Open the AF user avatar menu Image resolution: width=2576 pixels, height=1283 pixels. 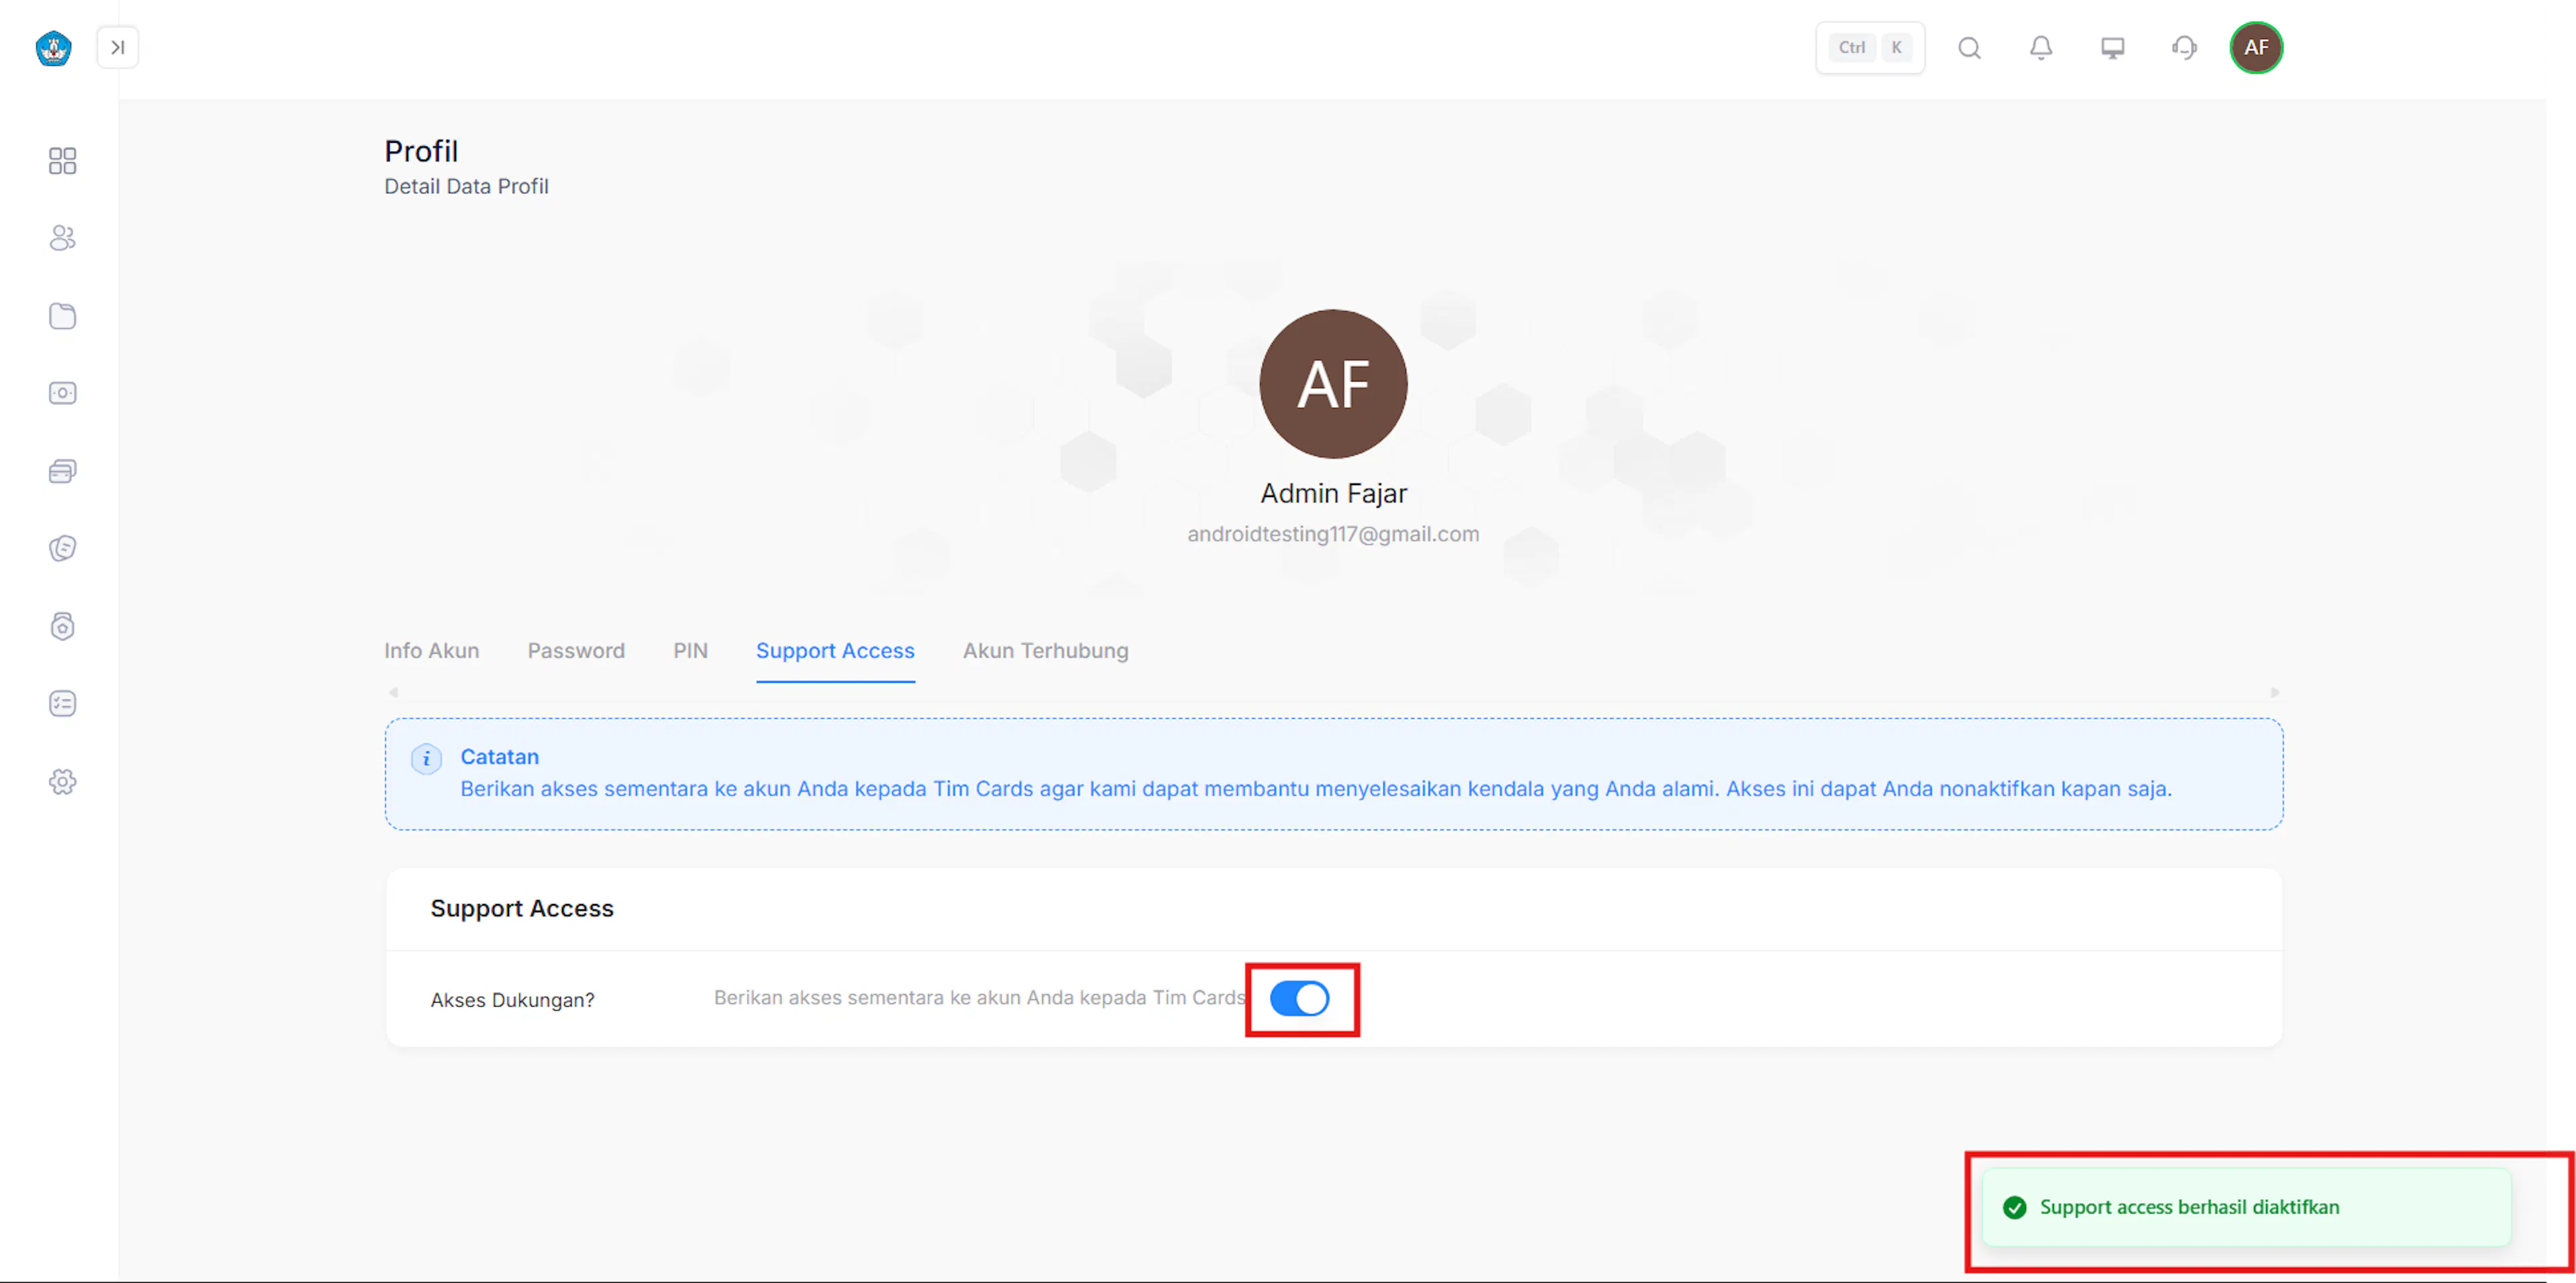pos(2256,47)
